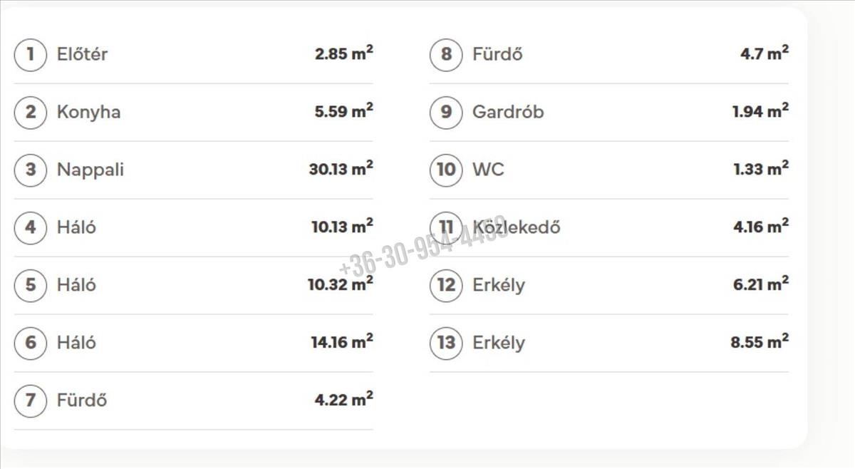The width and height of the screenshot is (855, 469).
Task: Click the circled number 6 badge
Action: point(30,343)
